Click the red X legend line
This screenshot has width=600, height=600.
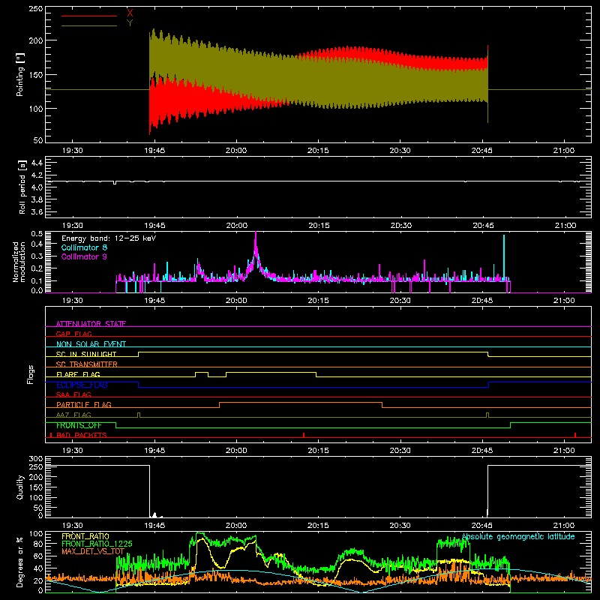(89, 16)
